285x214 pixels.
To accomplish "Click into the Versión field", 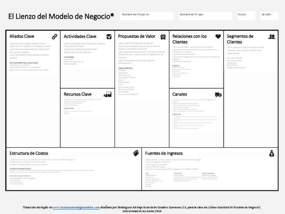I will click(269, 16).
